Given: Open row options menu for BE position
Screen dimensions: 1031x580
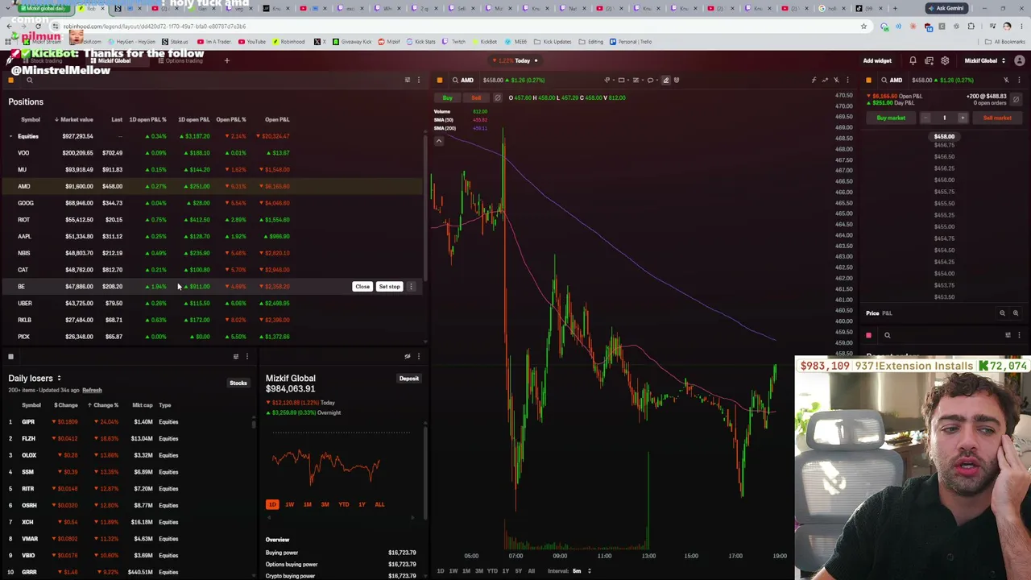Looking at the screenshot, I should tap(411, 287).
